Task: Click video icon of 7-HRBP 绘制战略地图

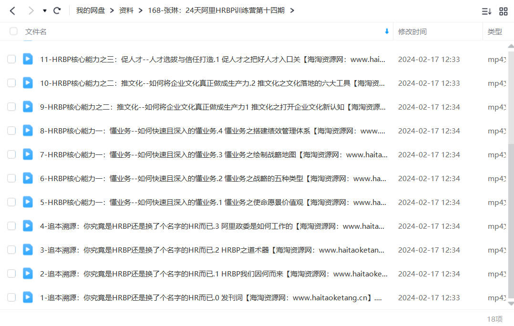Action: [28, 154]
